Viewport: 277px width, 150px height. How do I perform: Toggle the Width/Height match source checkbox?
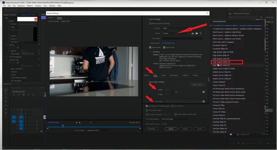[x=204, y=92]
